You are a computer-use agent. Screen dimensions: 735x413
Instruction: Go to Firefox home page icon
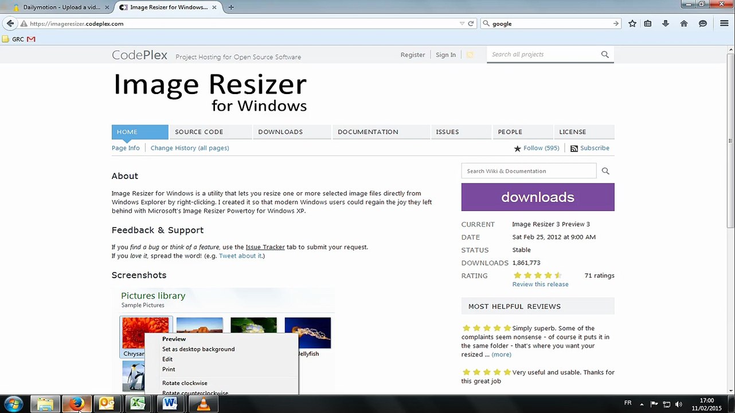[x=684, y=24]
